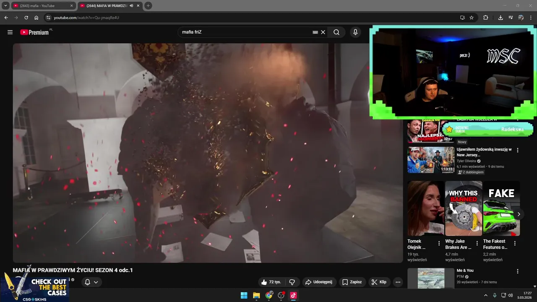This screenshot has height=302, width=537.
Task: Open options for Me & You video
Action: tap(518, 271)
